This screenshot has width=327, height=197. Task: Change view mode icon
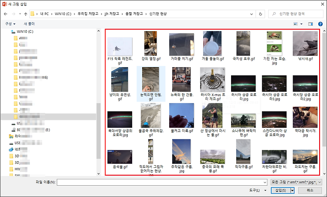[x=296, y=24]
